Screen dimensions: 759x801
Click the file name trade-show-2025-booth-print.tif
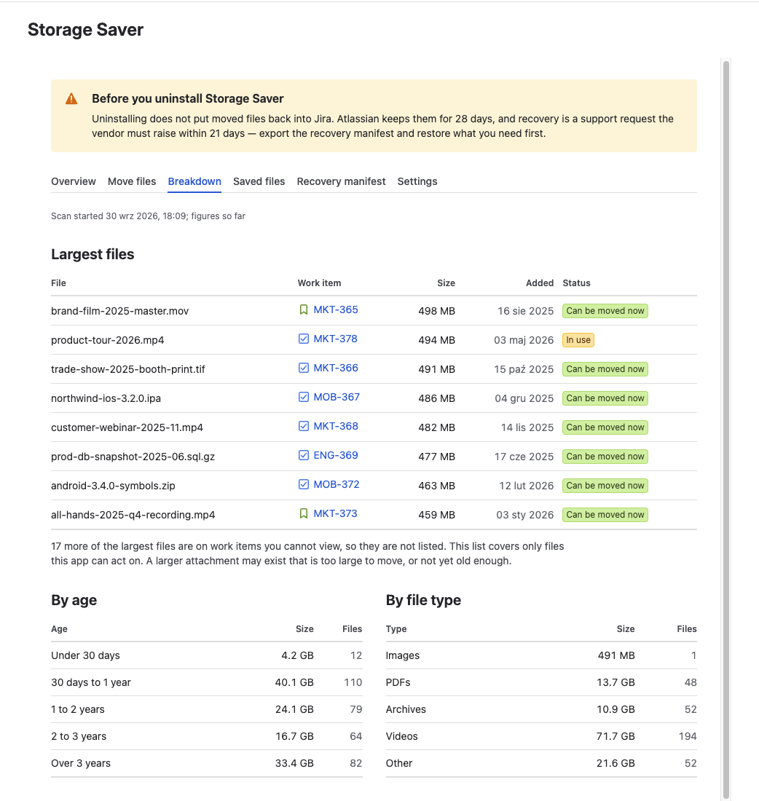127,369
